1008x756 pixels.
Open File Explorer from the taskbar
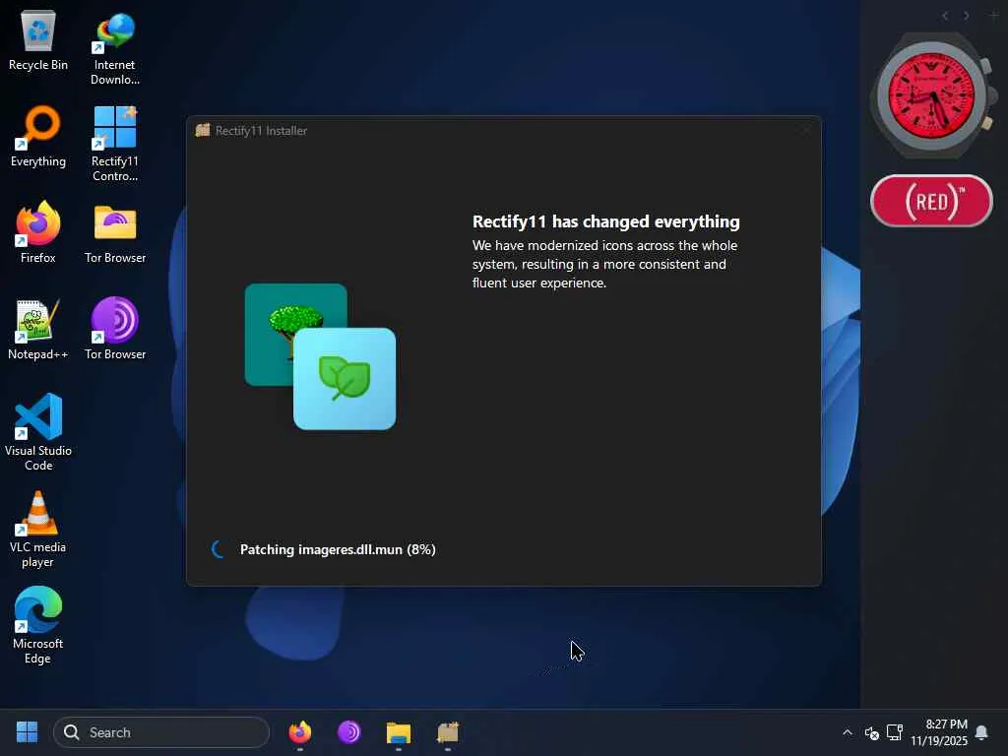pos(399,732)
